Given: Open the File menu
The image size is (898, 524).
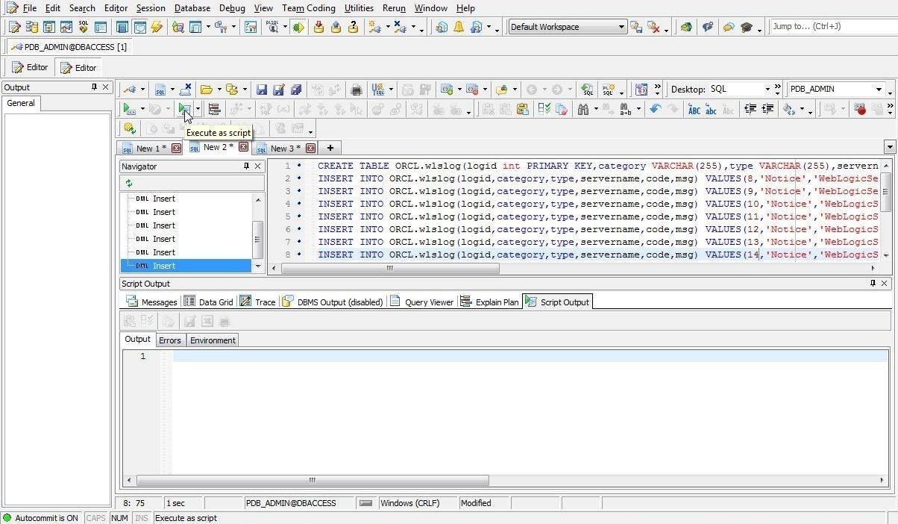Looking at the screenshot, I should pos(29,7).
